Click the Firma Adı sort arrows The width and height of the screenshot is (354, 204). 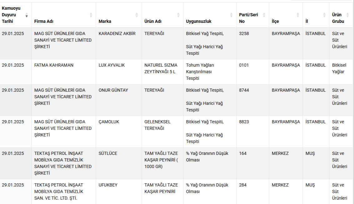[91, 15]
